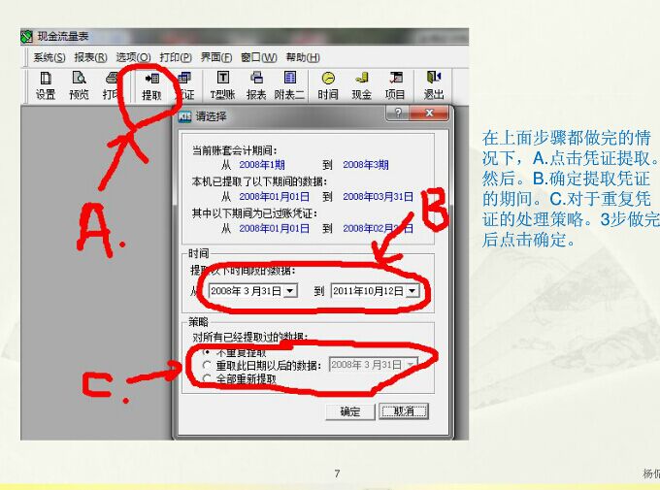
Task: Open the 选项(O) menu
Action: click(133, 57)
